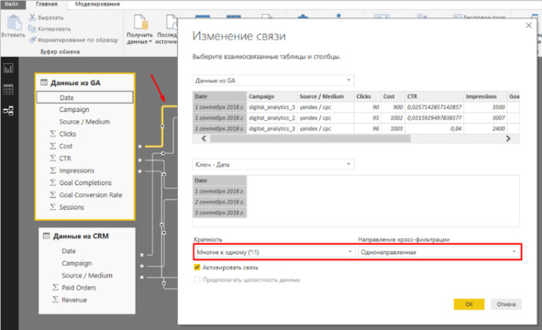Select Source / Medium in Данные из GA

pos(84,122)
